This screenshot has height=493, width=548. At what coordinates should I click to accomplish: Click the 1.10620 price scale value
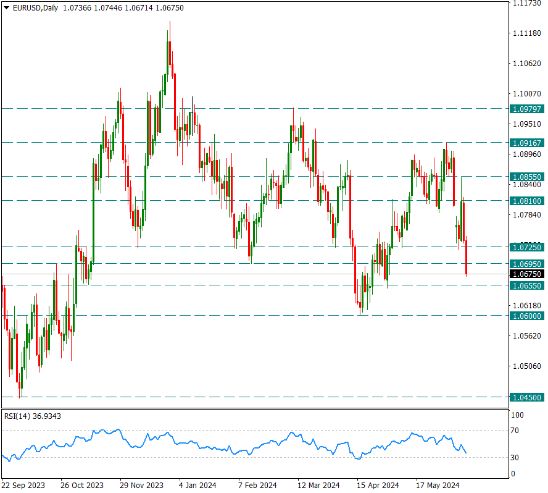pos(526,64)
